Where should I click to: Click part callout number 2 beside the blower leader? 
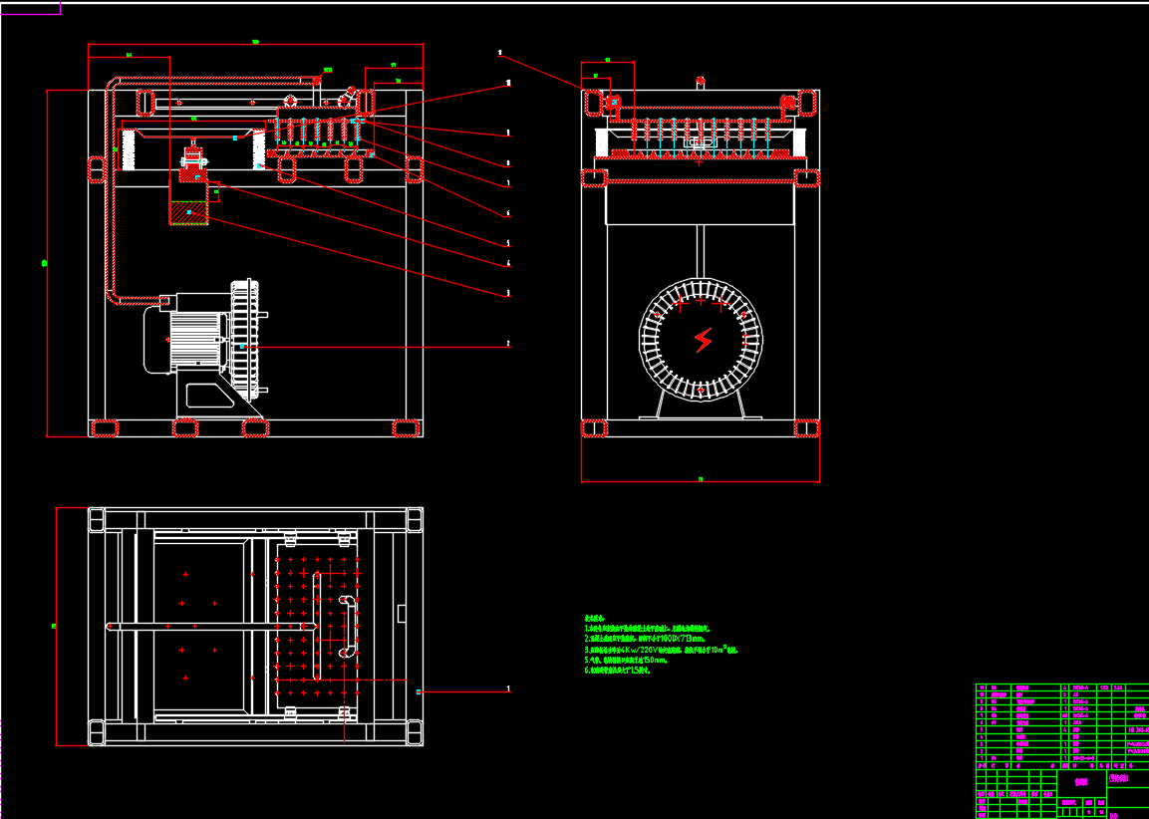pyautogui.click(x=508, y=344)
